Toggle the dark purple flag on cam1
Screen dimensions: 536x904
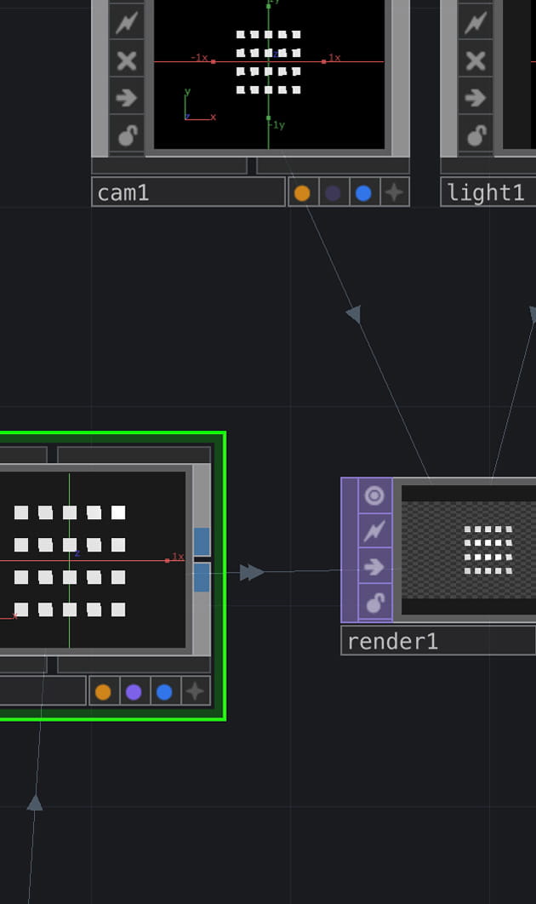pos(333,193)
